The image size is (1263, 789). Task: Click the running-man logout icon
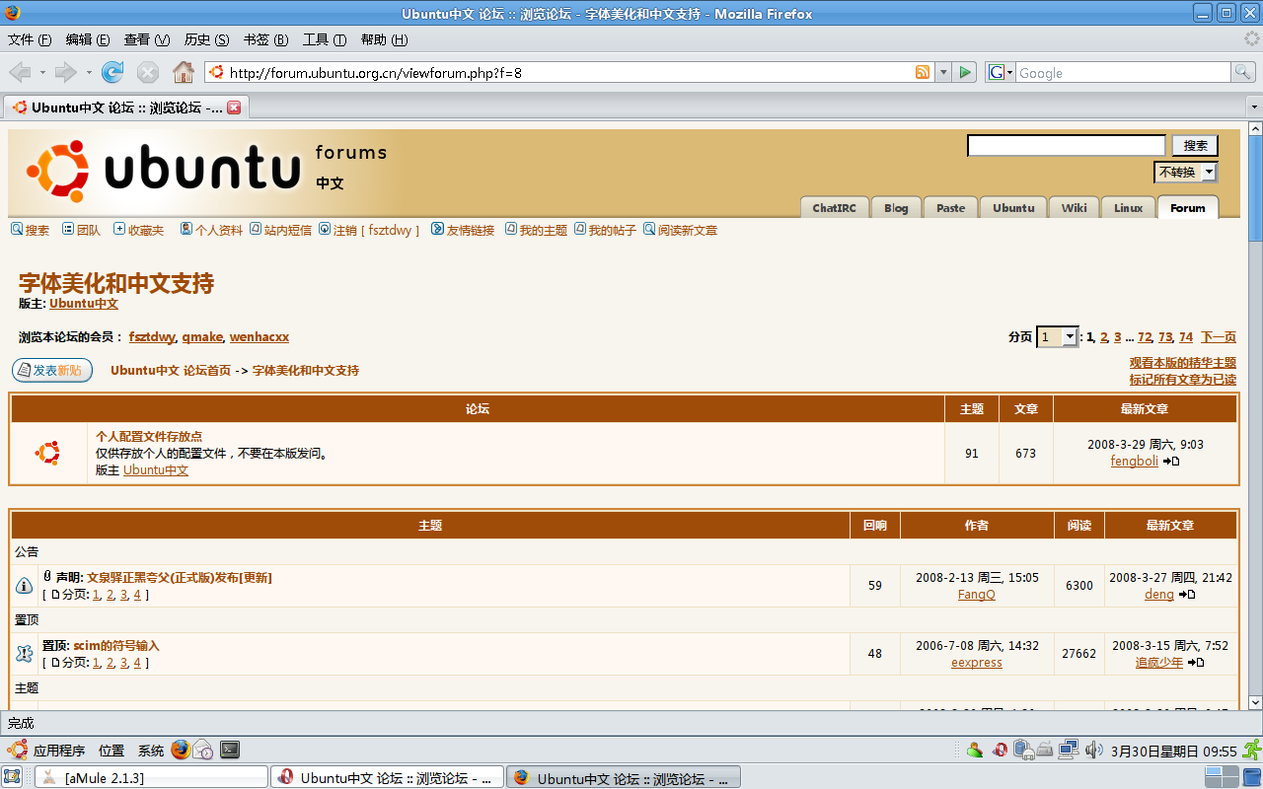coord(1251,750)
